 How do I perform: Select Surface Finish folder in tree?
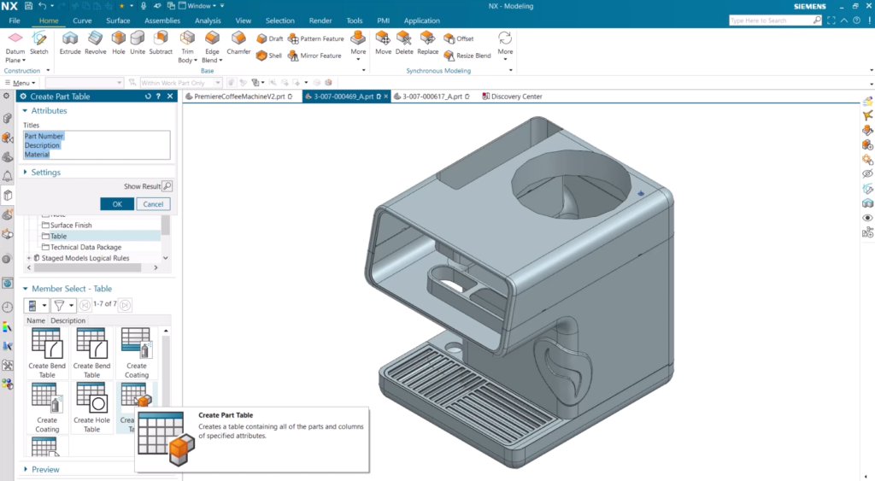67,225
